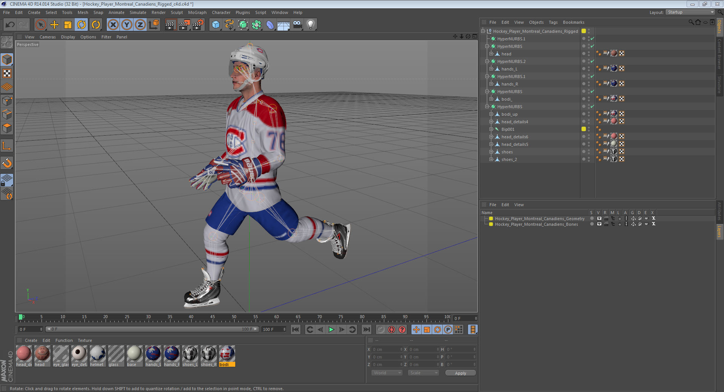Open the World coordinate dropdown
This screenshot has height=392, width=724.
point(387,373)
